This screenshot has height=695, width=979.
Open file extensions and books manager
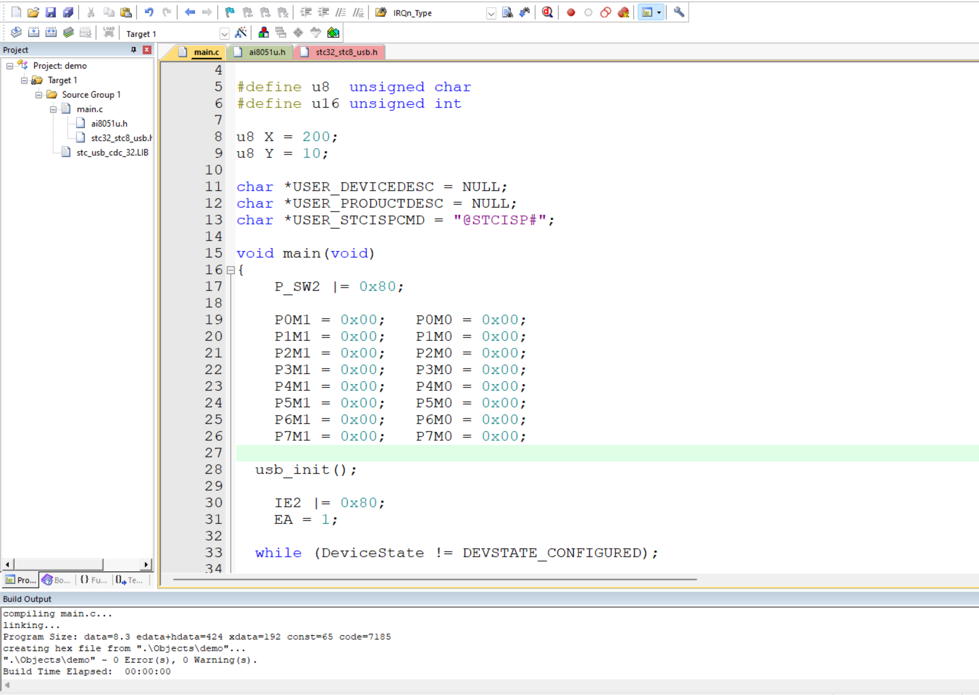(264, 33)
